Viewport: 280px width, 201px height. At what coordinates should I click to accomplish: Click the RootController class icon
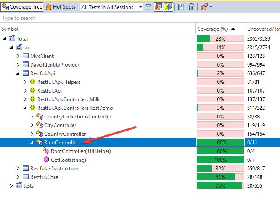pos(39,142)
